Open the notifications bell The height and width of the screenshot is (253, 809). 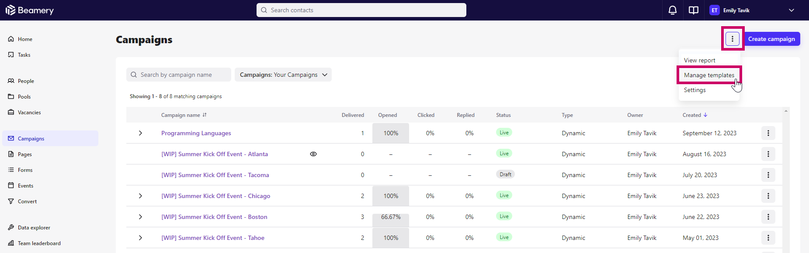673,10
